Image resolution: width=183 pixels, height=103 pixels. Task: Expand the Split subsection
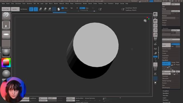coord(164,7)
